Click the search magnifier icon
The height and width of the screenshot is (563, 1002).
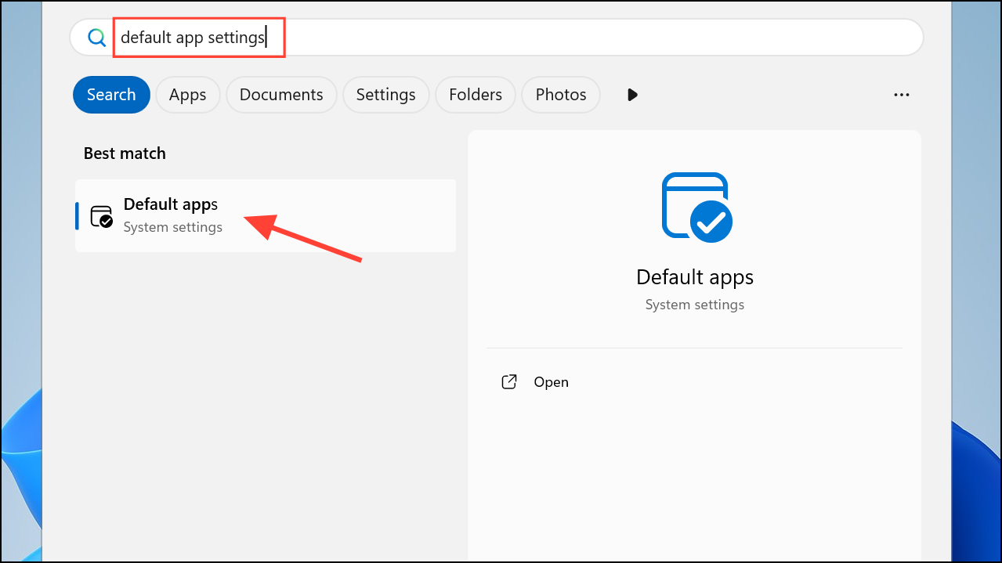point(96,38)
